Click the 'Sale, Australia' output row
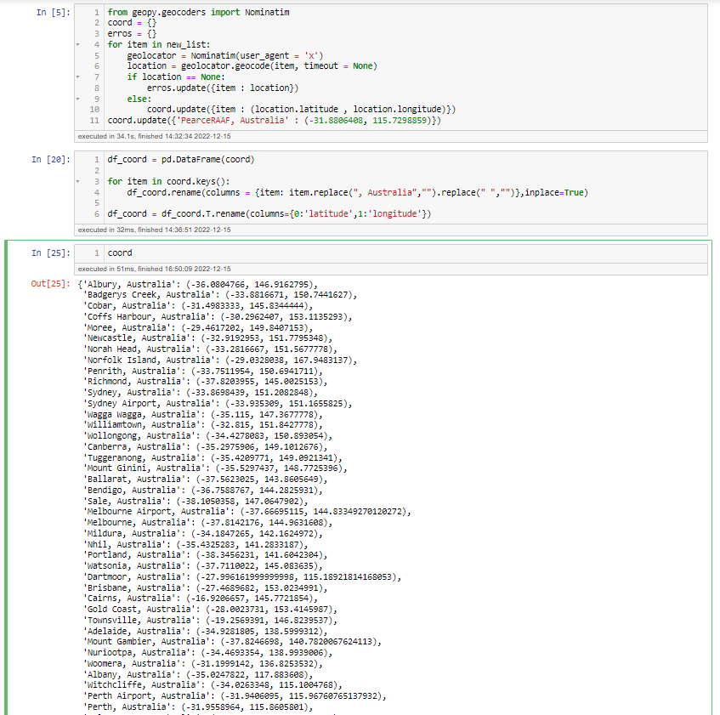The width and height of the screenshot is (720, 715). 196,502
